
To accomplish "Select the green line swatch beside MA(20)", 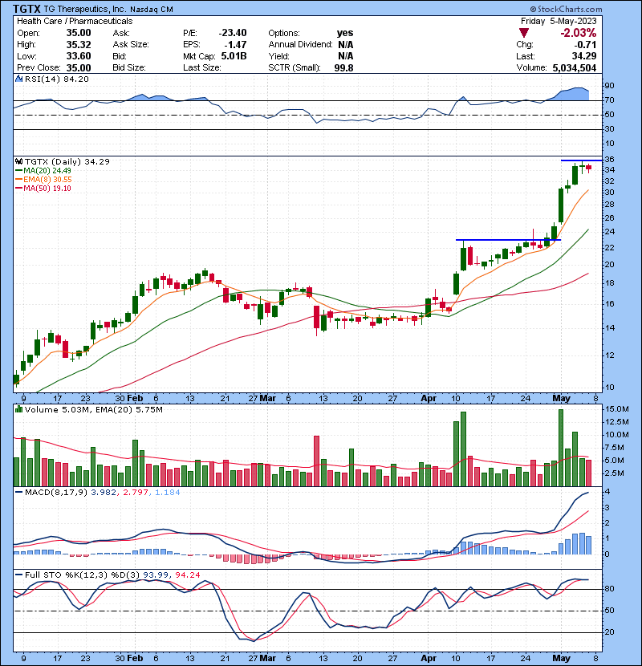I will [18, 170].
